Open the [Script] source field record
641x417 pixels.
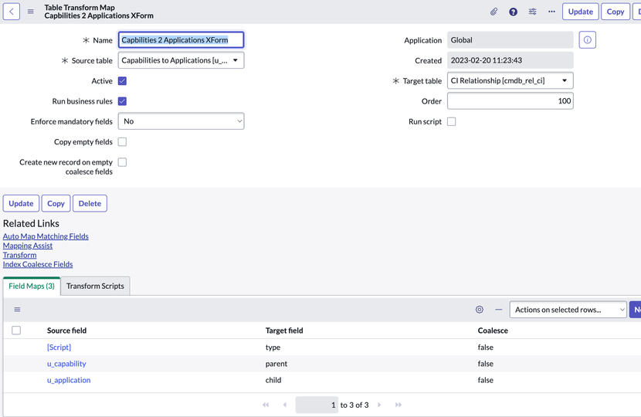point(59,347)
